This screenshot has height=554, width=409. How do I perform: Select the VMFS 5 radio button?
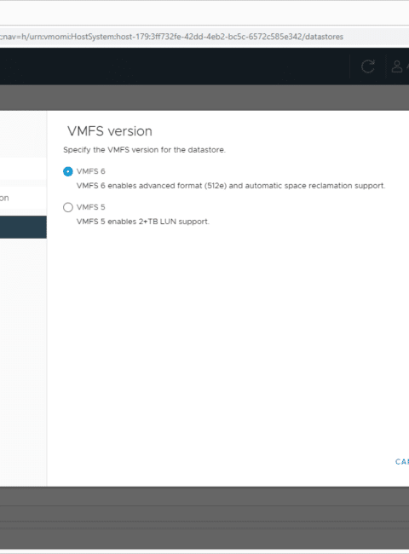[x=68, y=207]
